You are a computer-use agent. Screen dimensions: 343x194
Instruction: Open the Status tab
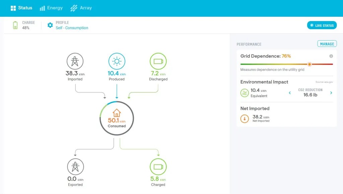point(21,8)
